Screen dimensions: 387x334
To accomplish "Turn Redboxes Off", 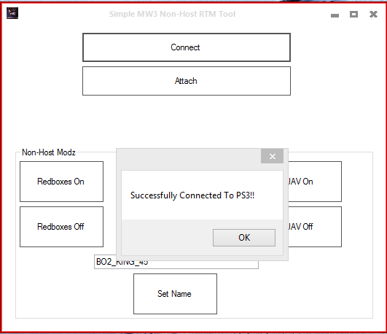I will point(61,227).
